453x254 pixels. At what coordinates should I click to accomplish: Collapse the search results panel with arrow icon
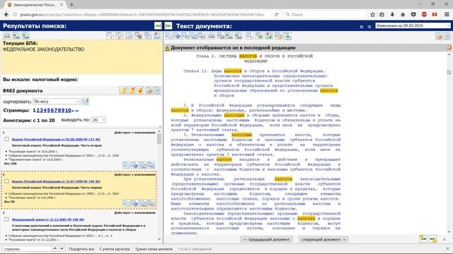click(x=158, y=26)
